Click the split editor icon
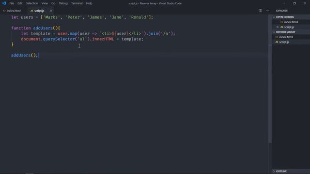310x174 pixels. 261,11
